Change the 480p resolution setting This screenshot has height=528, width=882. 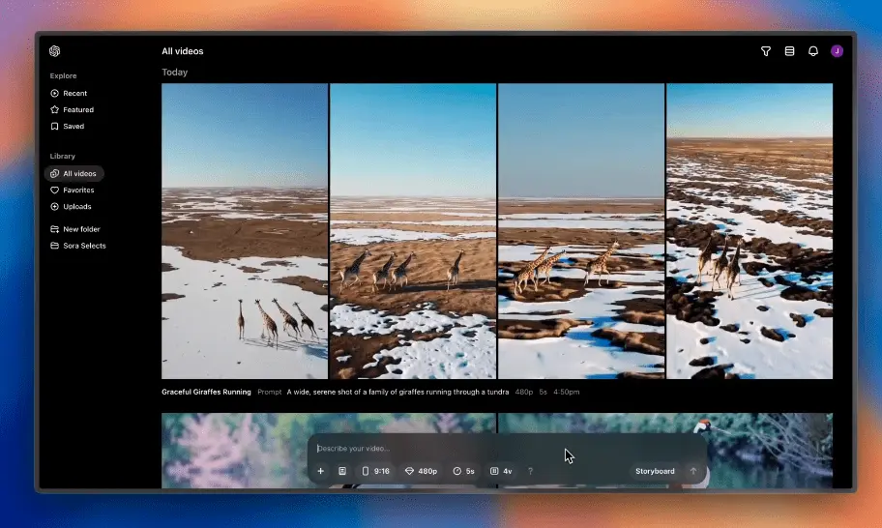pos(421,471)
